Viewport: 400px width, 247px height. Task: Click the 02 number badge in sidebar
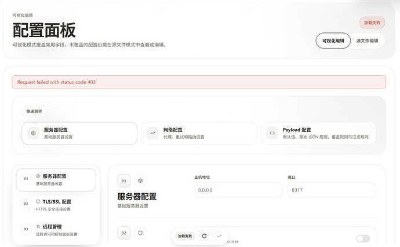(x=26, y=204)
